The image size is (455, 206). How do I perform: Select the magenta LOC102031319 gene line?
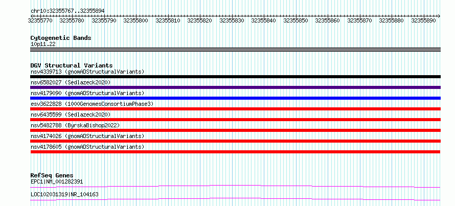click(235, 199)
